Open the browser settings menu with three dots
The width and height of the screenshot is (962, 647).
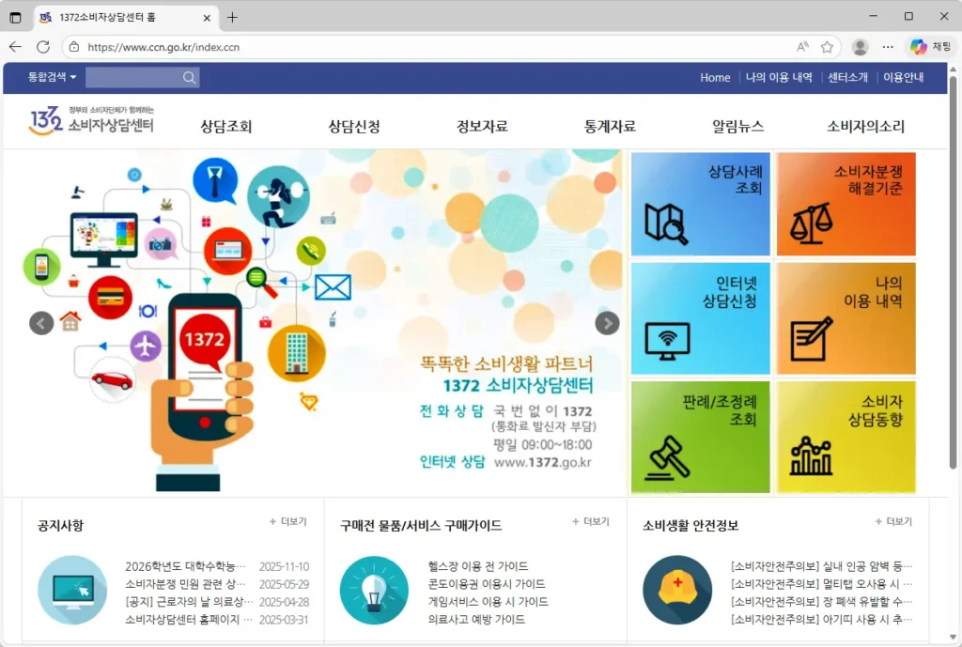887,46
